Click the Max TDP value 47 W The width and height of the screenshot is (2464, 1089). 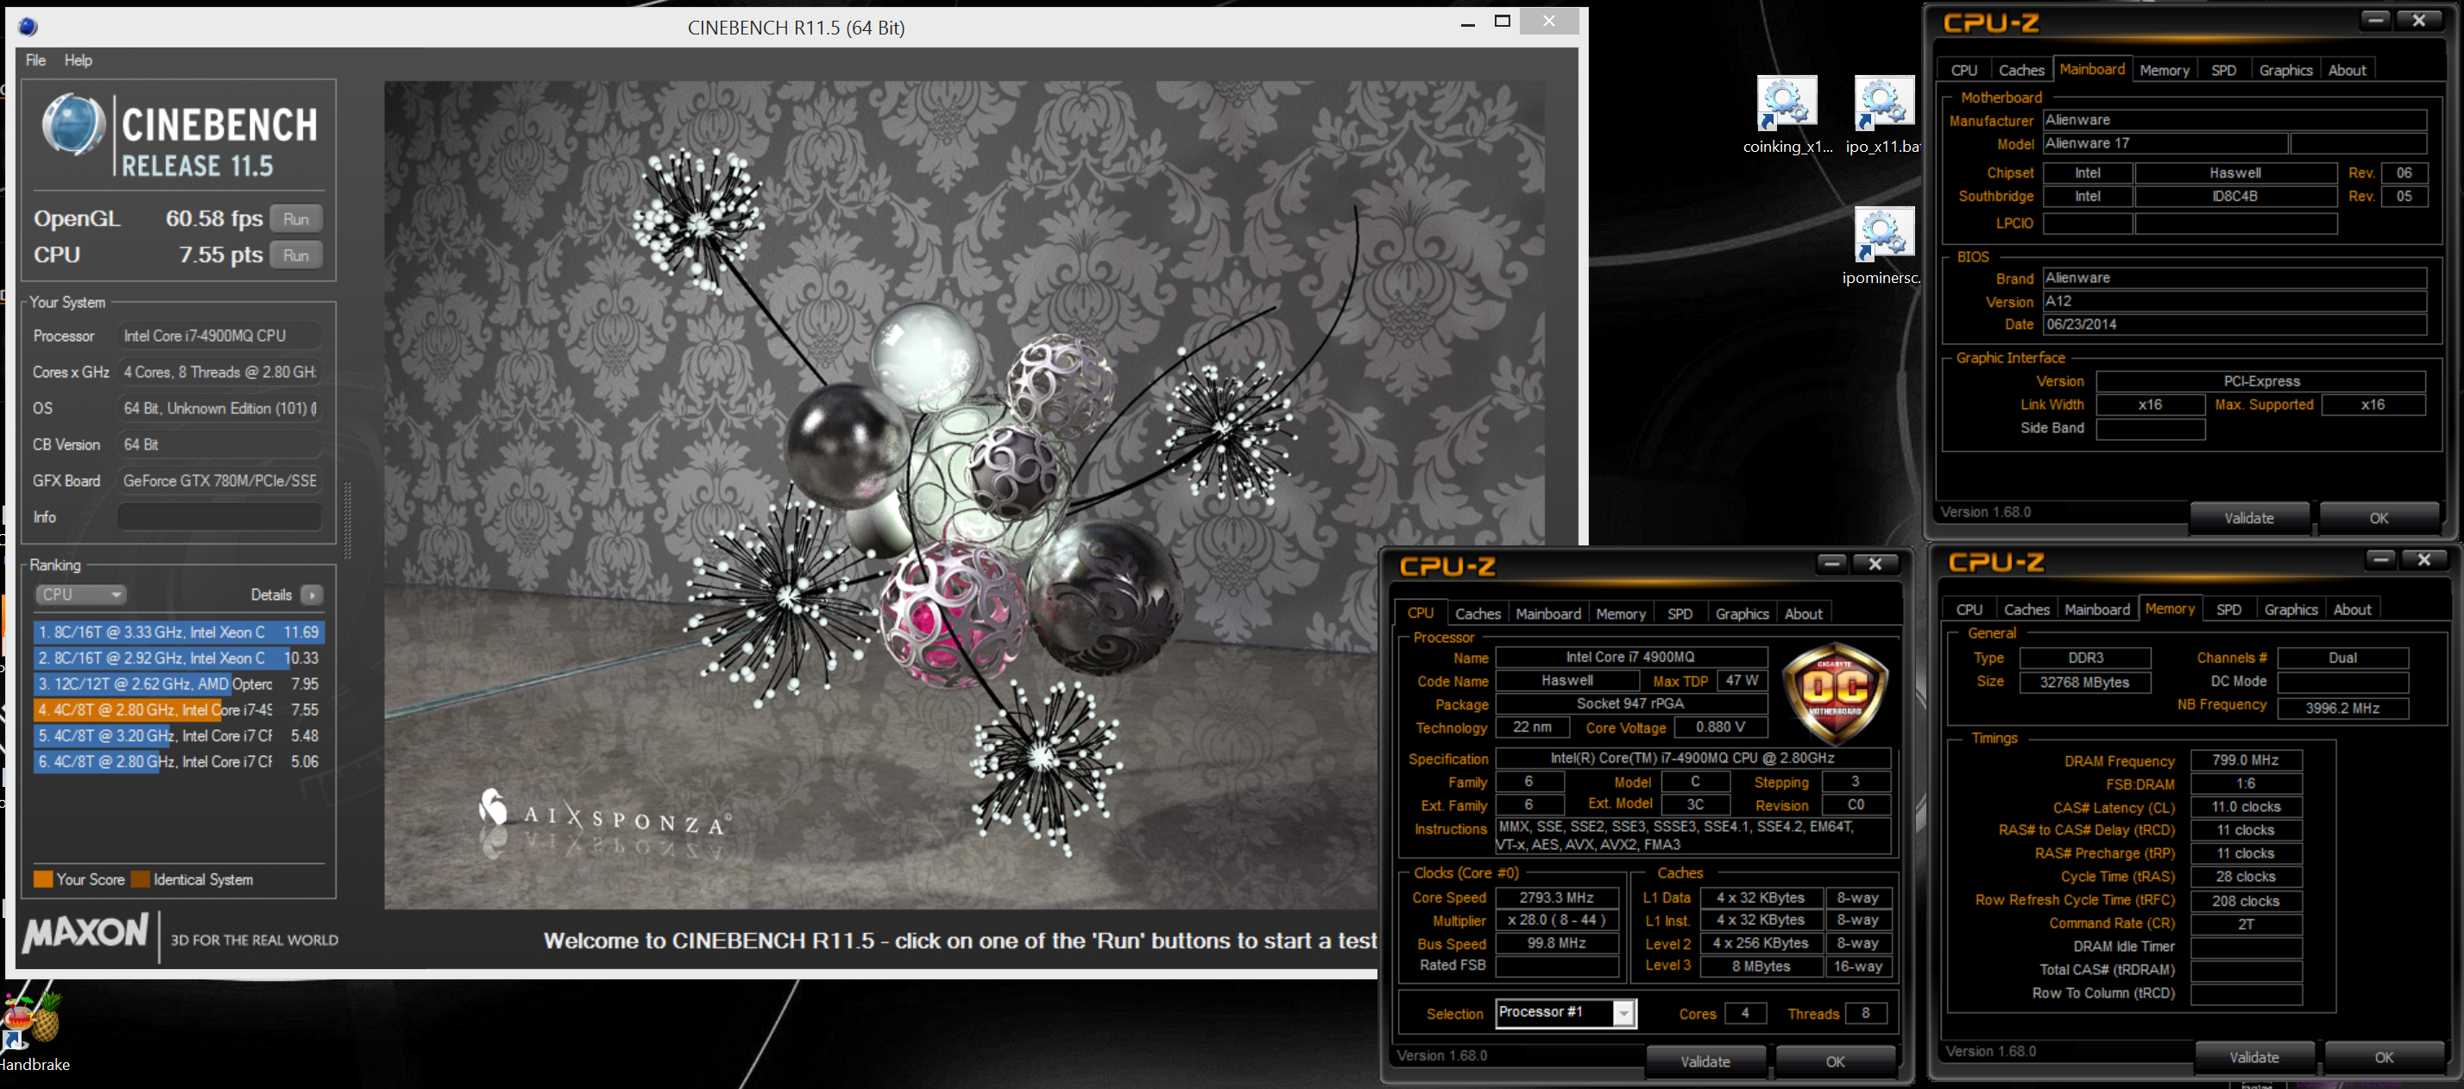tap(1742, 681)
